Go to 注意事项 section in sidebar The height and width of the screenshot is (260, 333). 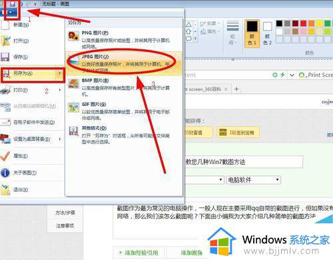pyautogui.click(x=65, y=226)
